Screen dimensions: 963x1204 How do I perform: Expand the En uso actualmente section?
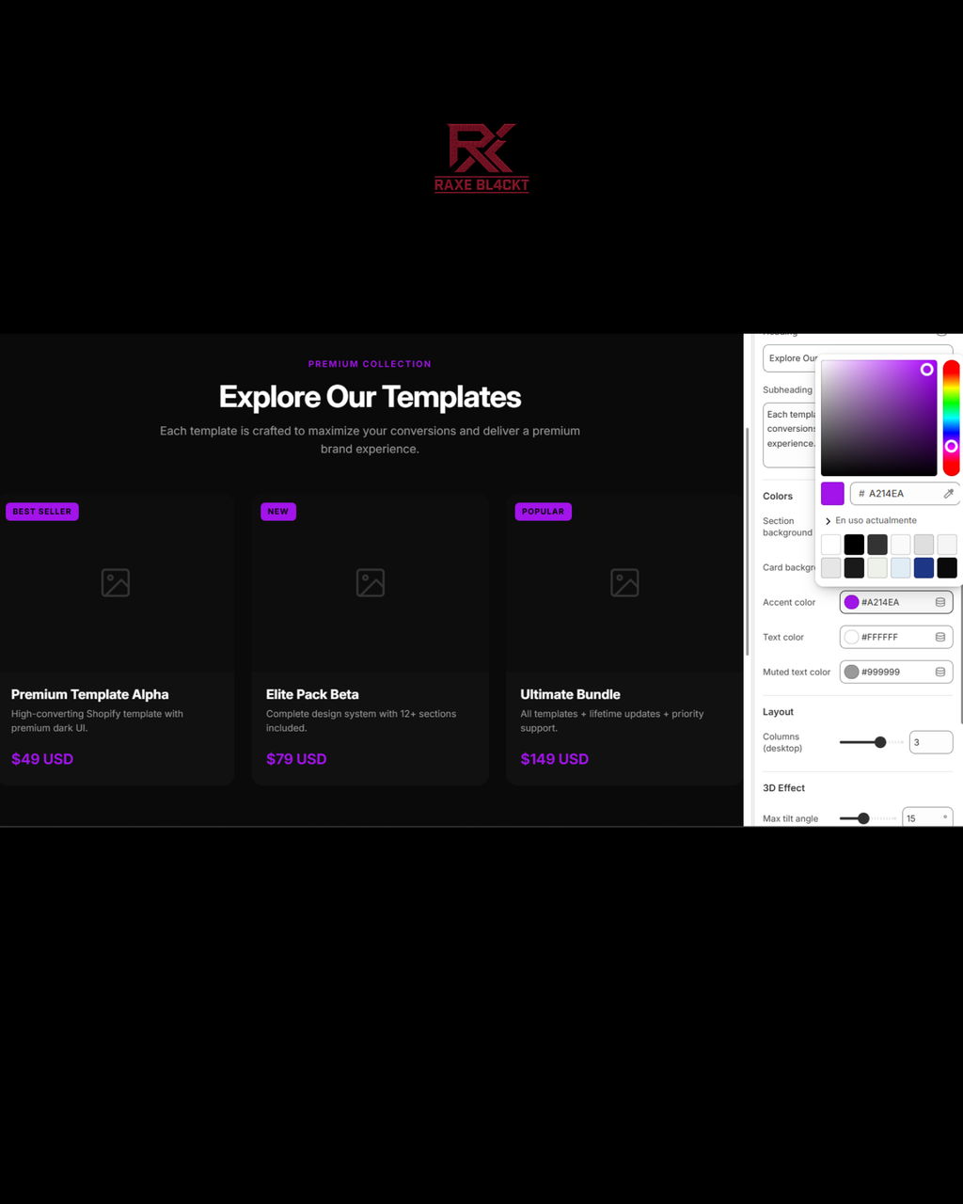click(x=870, y=520)
